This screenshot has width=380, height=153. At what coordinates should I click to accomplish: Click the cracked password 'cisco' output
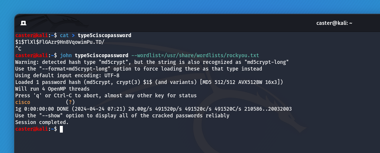click(23, 102)
